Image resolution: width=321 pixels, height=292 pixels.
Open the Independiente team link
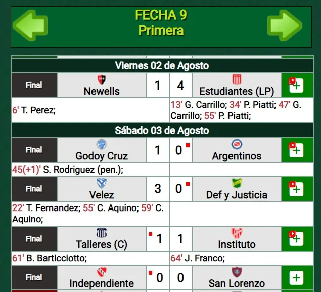point(102,283)
